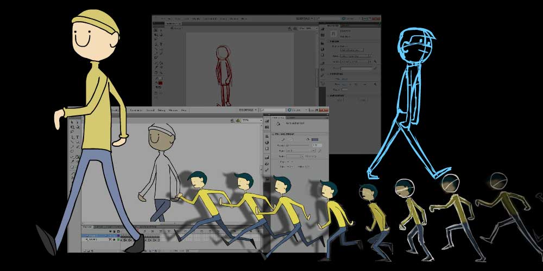This screenshot has height=271, width=543.
Task: Toggle the lock for Layer 1 in timeline
Action: tap(115, 238)
